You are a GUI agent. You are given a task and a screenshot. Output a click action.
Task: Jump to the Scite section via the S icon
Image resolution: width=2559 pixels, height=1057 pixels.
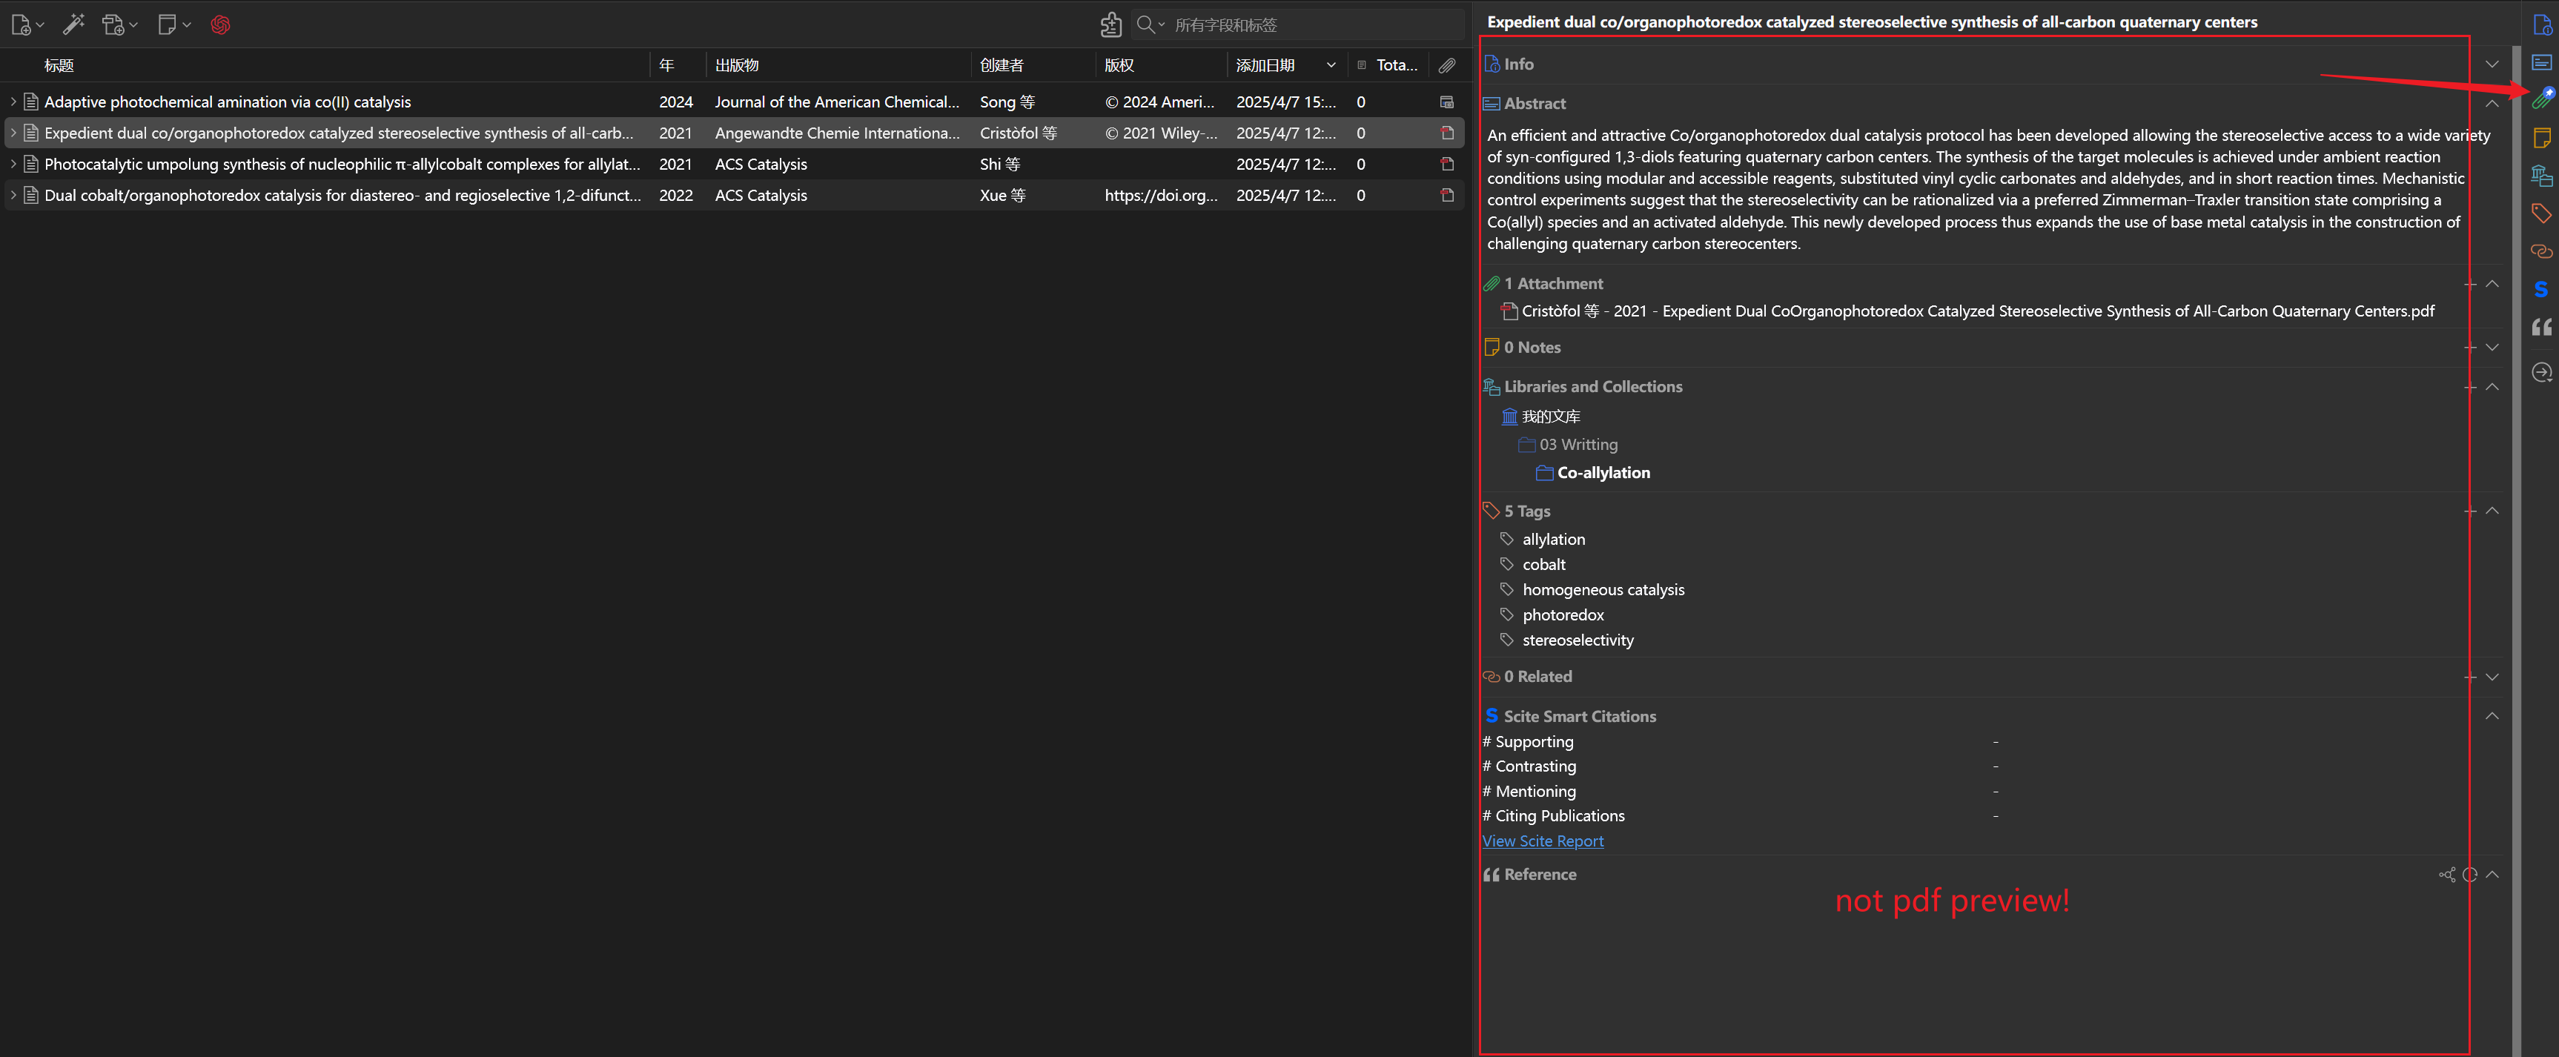[x=2541, y=289]
